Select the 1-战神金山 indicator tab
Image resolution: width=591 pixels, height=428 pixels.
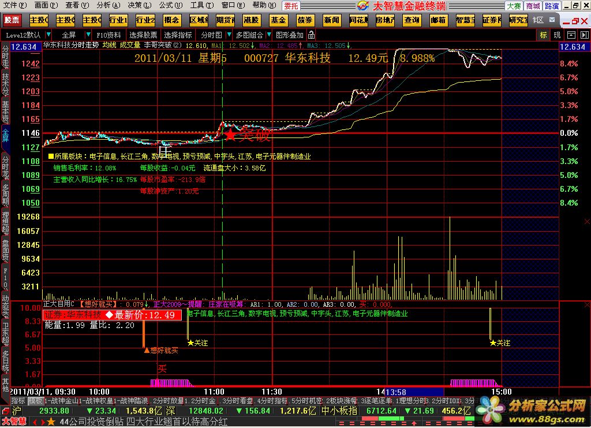tap(62, 400)
